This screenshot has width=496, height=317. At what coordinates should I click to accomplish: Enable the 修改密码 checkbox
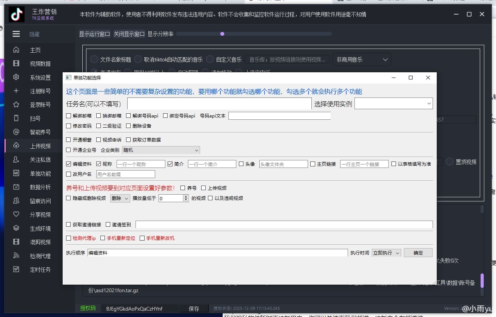click(x=68, y=126)
